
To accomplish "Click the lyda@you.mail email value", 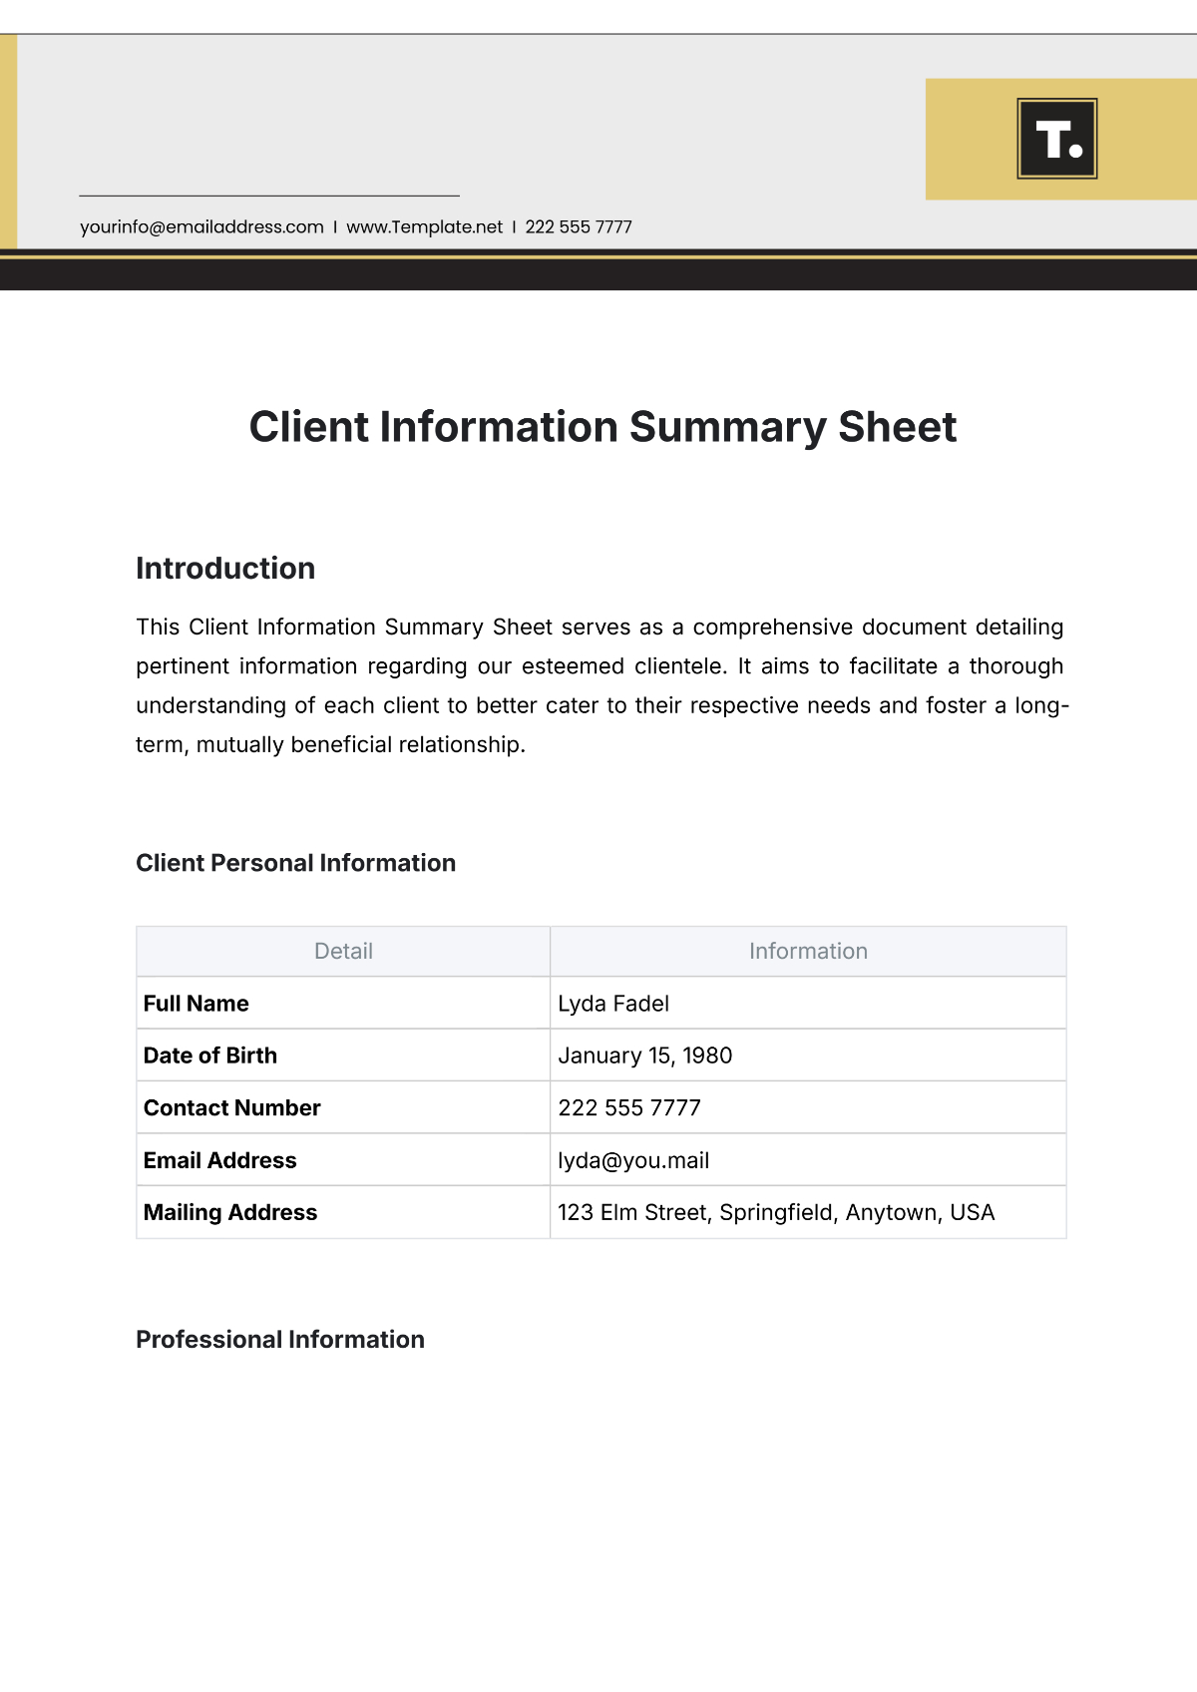I will 633,1160.
